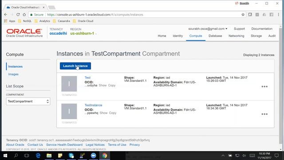This screenshot has height=160, width=284.
Task: Open the Action Center notification icon
Action: pyautogui.click(x=276, y=156)
